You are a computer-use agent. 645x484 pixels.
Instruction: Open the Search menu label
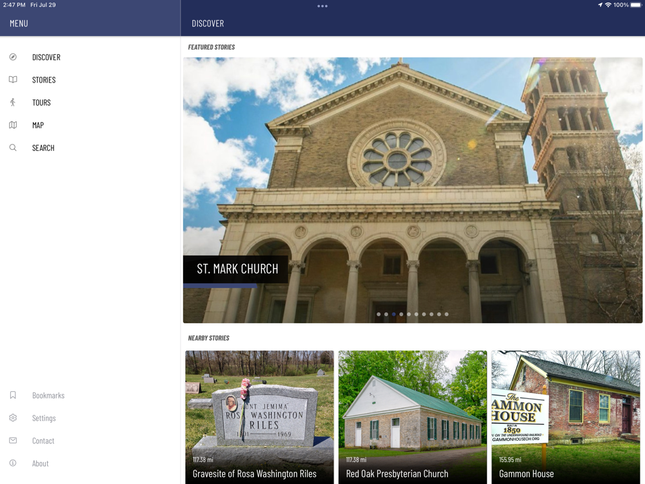[x=43, y=148]
